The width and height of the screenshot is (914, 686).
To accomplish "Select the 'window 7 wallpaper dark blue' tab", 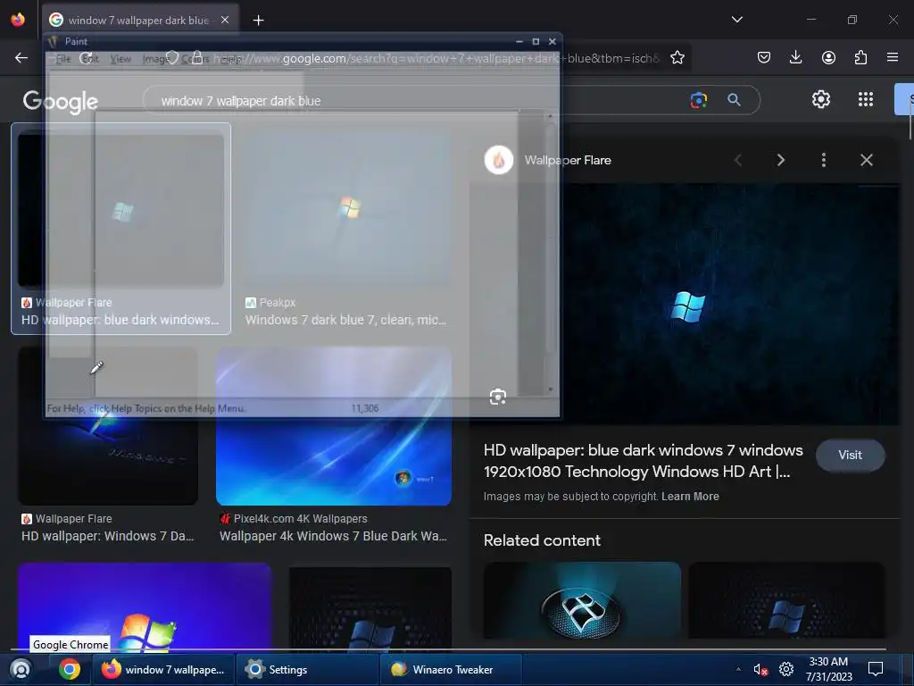I will click(x=140, y=20).
